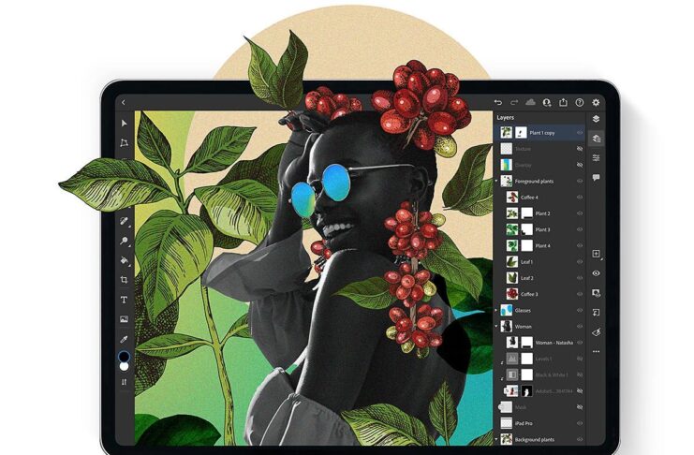Click the filters and adjustments taskbar icon
Screen dimensions: 694x455
597,332
